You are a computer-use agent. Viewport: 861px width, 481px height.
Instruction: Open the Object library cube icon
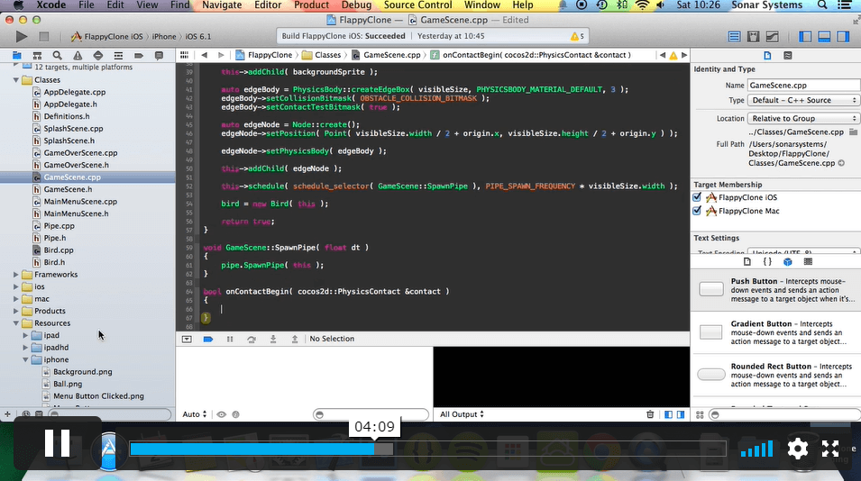[787, 261]
